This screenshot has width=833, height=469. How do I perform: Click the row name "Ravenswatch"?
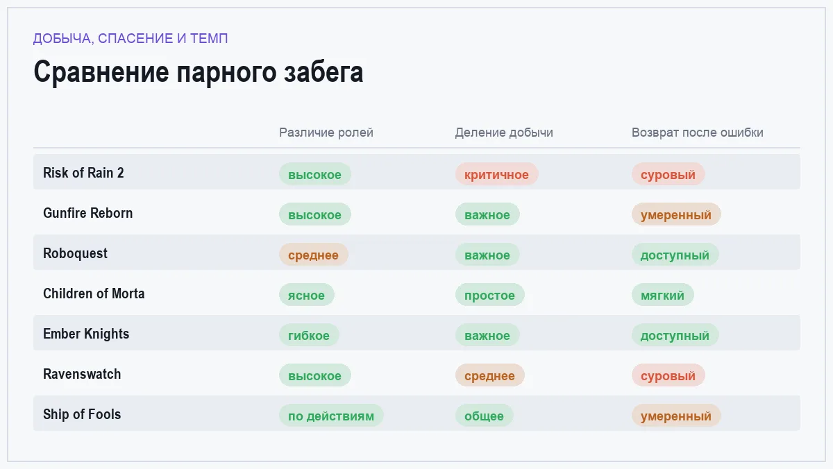click(82, 374)
